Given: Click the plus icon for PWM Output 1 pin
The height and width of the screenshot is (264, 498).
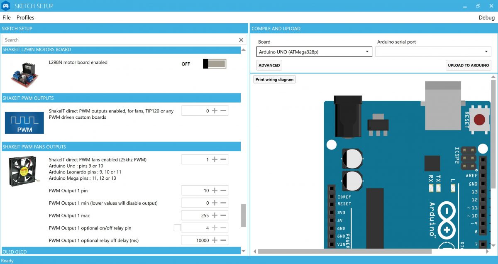Looking at the screenshot, I should point(215,191).
